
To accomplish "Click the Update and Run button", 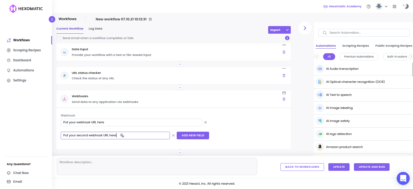I will (372, 167).
